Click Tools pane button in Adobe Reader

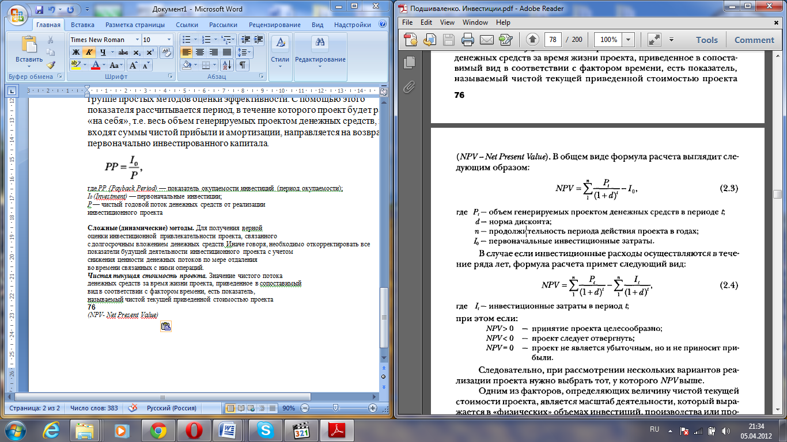click(x=707, y=40)
